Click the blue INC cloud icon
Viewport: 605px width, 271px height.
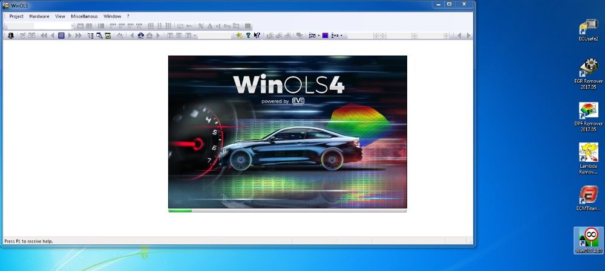tap(140, 36)
